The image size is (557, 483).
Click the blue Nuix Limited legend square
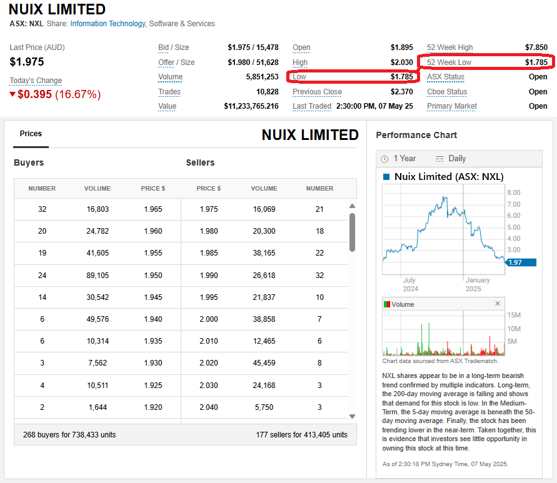[x=386, y=177]
